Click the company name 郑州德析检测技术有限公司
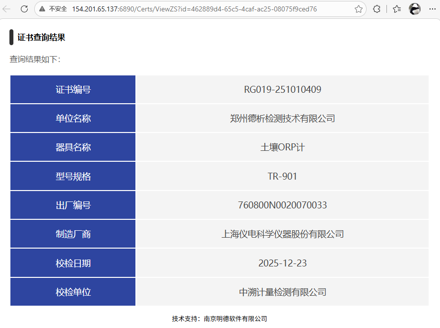 point(282,119)
